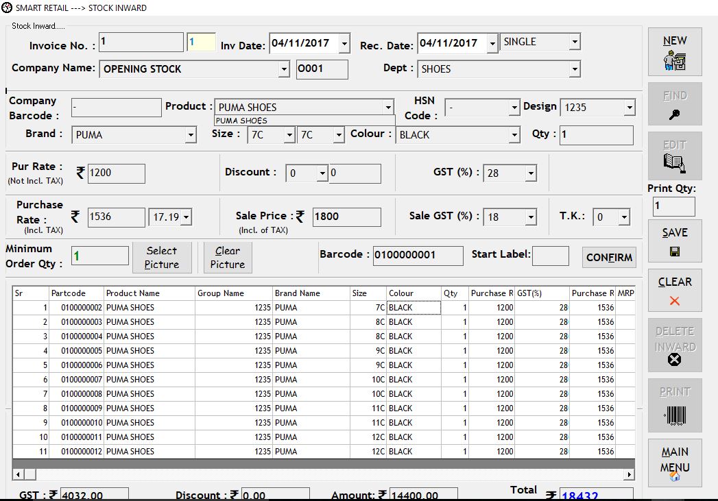The image size is (718, 501).
Task: Expand the T.K. dropdown
Action: [624, 217]
